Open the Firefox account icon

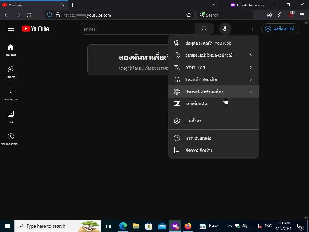pyautogui.click(x=269, y=15)
